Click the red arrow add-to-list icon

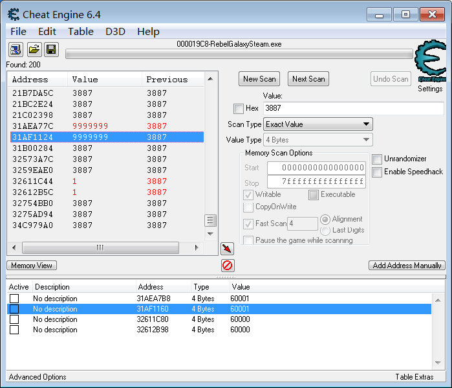coord(227,249)
